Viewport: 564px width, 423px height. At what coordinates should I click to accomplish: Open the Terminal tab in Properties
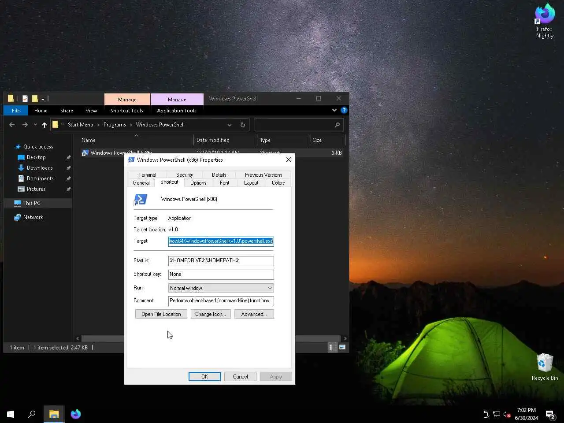(x=147, y=174)
